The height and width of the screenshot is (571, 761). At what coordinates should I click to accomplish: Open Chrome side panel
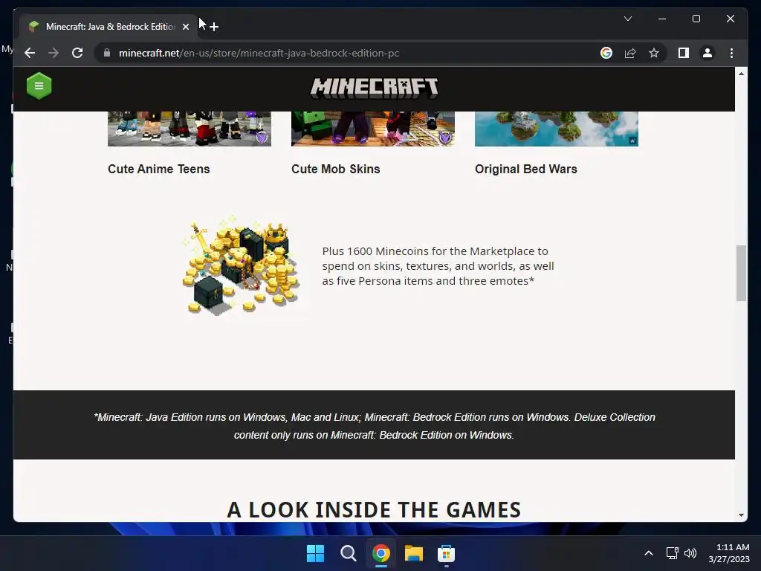click(684, 53)
